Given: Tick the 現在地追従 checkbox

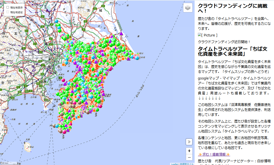Looking at the screenshot, I should point(8,12).
